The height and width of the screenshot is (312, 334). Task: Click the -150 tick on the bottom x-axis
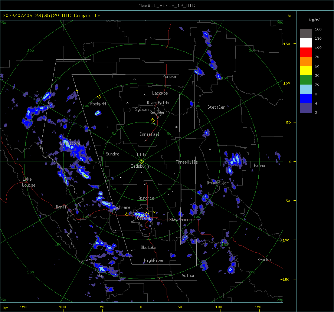22,307
